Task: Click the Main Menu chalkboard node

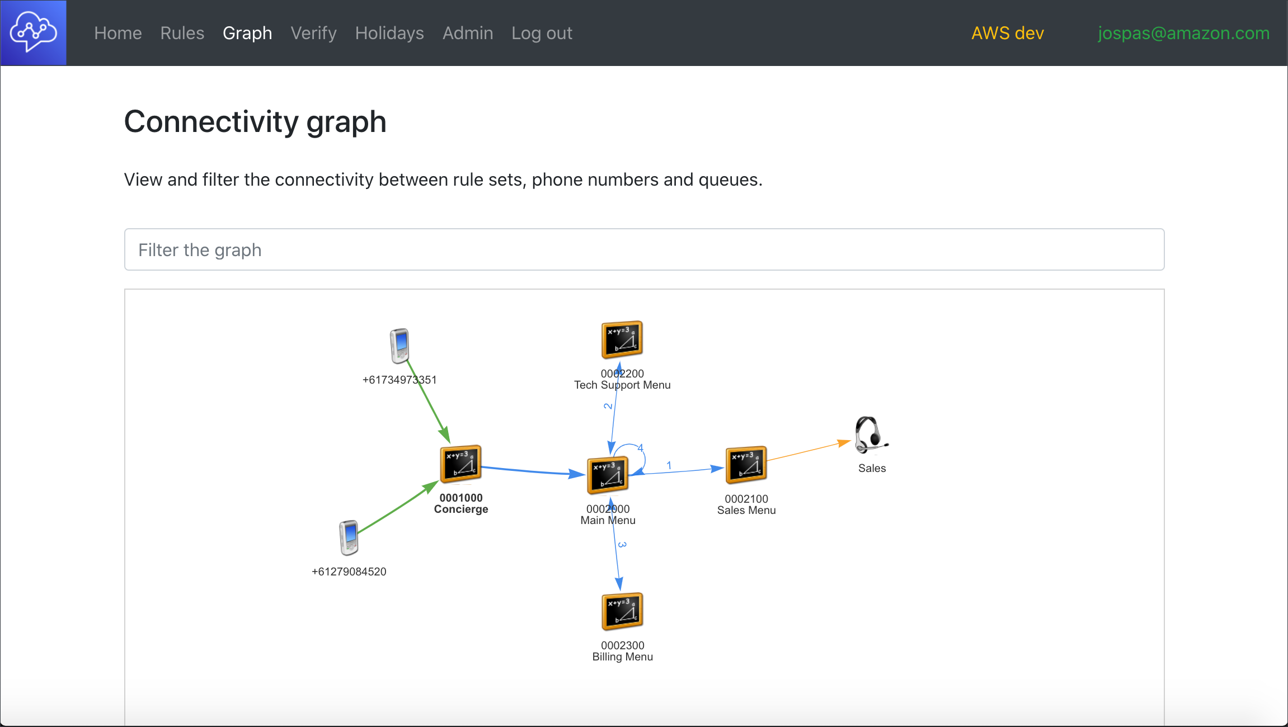Action: tap(608, 475)
